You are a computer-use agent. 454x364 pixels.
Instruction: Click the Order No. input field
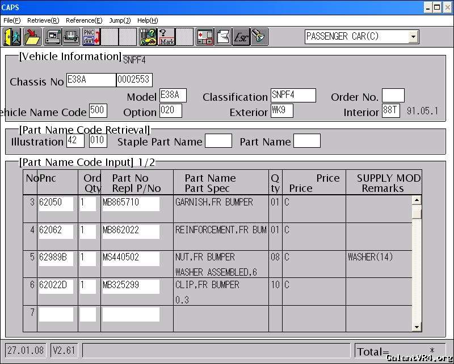click(x=393, y=96)
